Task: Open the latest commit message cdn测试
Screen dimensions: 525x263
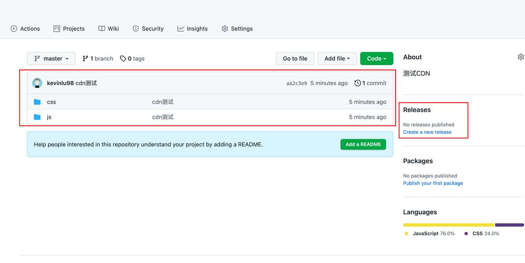Action: [x=86, y=83]
